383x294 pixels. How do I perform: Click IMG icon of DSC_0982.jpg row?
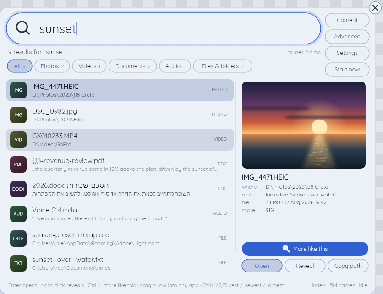click(x=18, y=115)
